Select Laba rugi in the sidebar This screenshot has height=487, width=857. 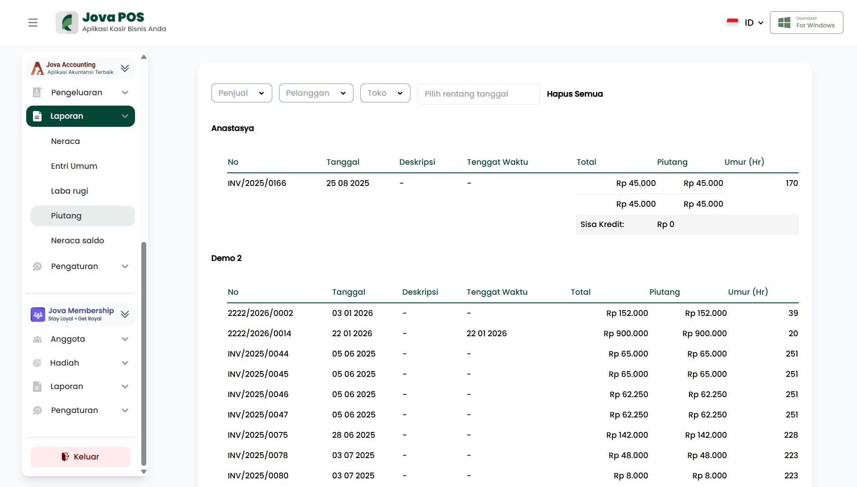[x=70, y=191]
